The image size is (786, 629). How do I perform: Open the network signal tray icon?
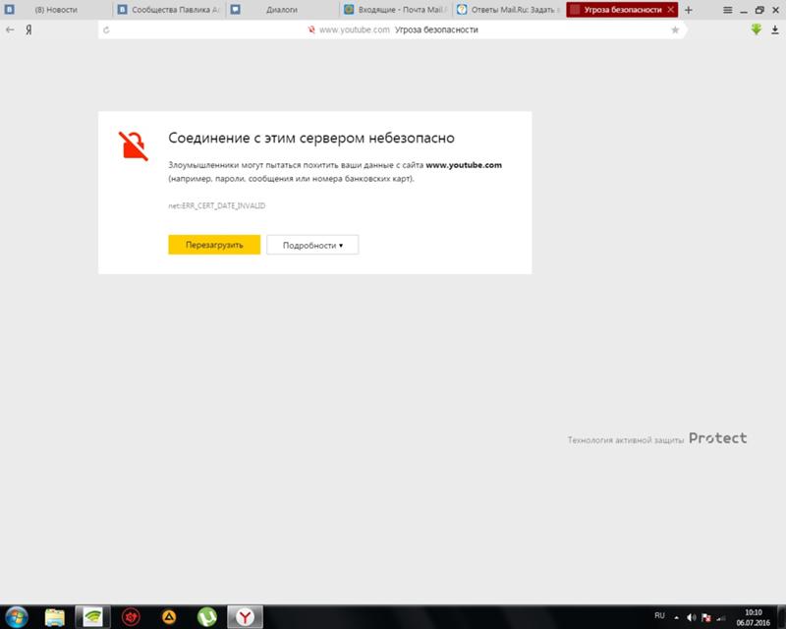tap(721, 617)
